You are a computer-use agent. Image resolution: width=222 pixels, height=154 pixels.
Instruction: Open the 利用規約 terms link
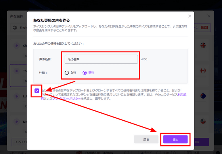click(182, 95)
